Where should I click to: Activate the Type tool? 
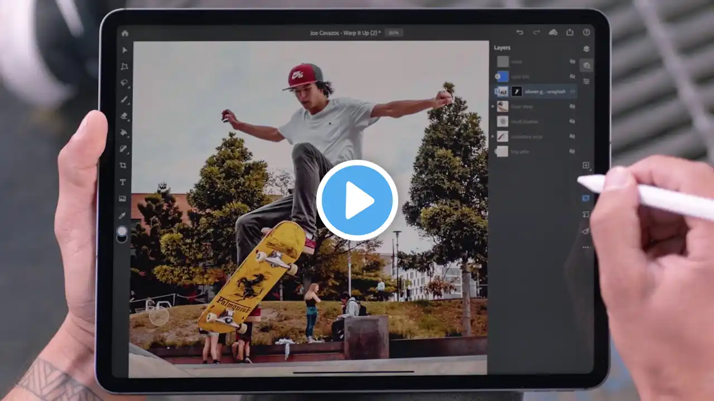tap(123, 182)
